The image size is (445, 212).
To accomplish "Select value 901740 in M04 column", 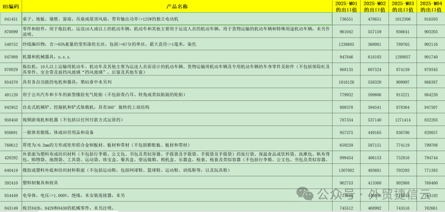I will (431, 57).
